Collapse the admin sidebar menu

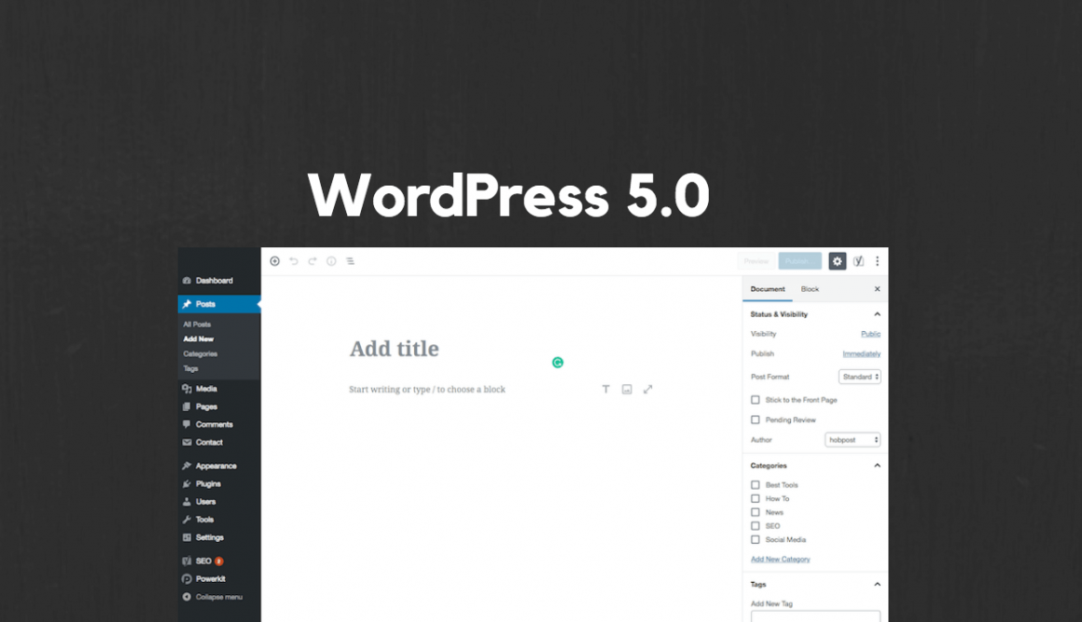pyautogui.click(x=219, y=597)
